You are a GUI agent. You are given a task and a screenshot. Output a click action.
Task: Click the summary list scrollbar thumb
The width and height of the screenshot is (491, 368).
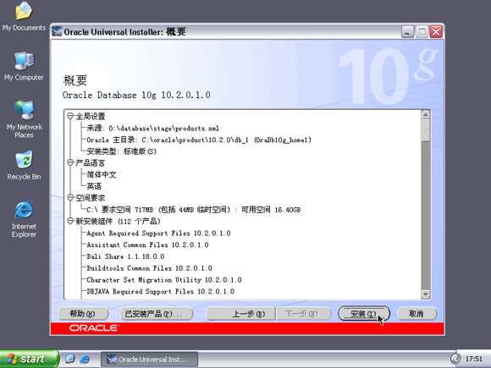426,130
